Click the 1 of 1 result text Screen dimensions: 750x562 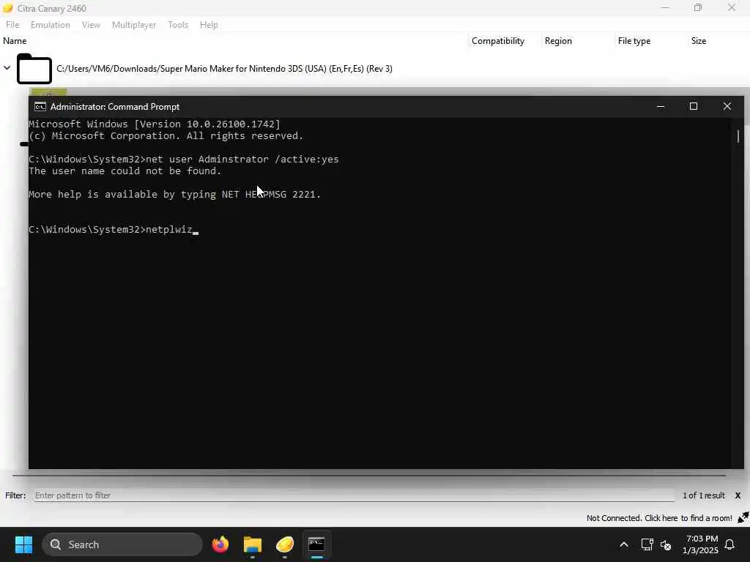coord(704,495)
